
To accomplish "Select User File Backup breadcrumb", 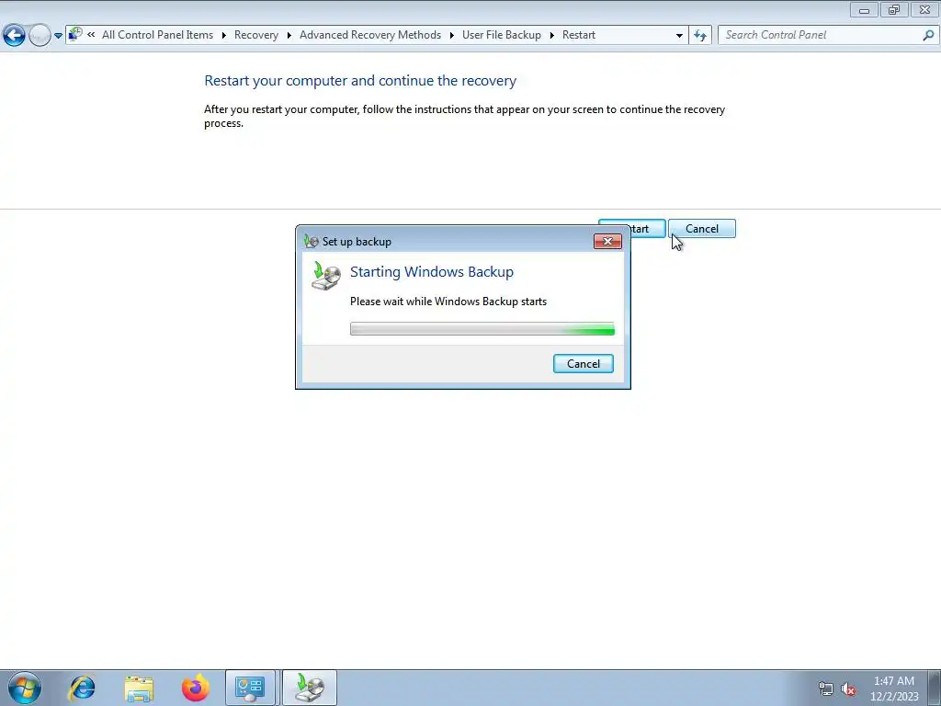I will pyautogui.click(x=502, y=35).
